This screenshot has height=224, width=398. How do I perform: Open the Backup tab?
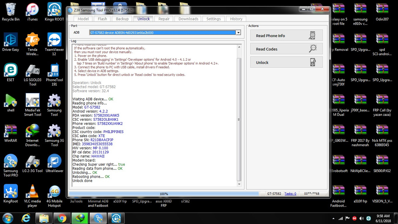click(x=122, y=19)
